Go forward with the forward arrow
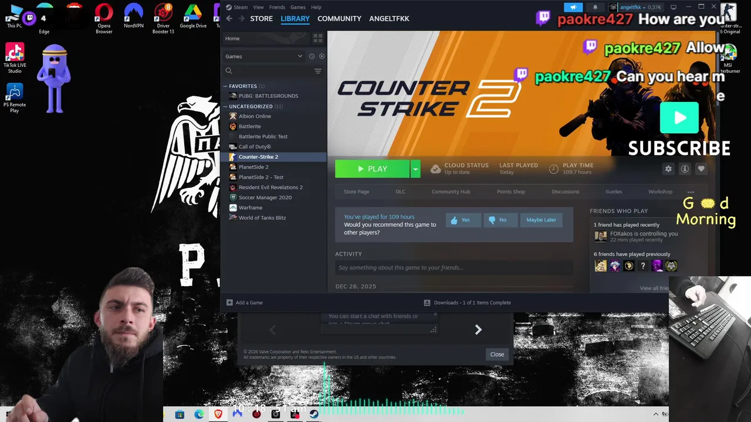The width and height of the screenshot is (751, 422). (241, 19)
